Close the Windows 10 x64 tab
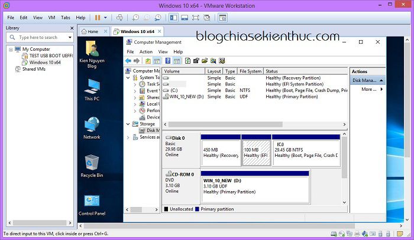Image resolution: width=414 pixels, height=240 pixels. coord(160,31)
